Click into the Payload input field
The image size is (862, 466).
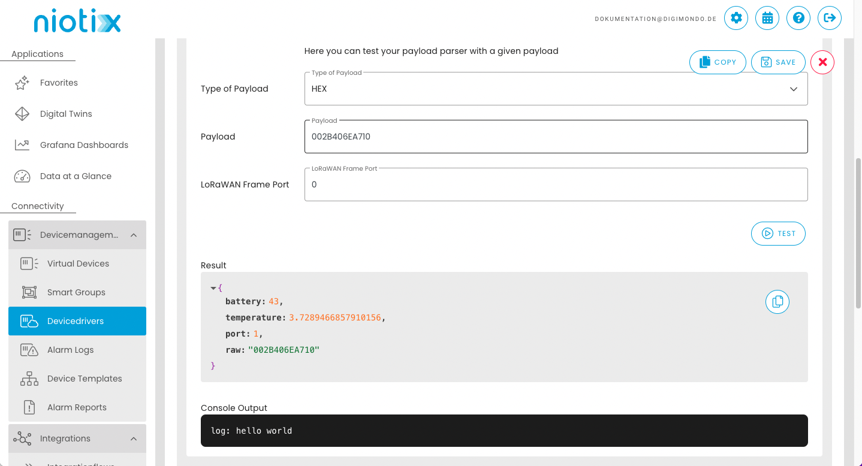(x=556, y=137)
